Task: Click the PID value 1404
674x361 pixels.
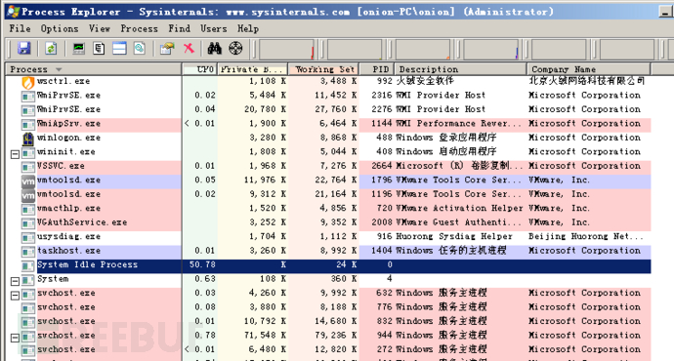Action: 382,251
